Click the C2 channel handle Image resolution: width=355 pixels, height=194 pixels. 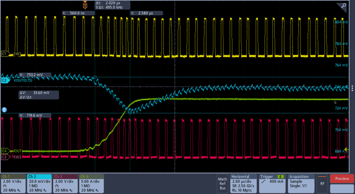(5, 80)
